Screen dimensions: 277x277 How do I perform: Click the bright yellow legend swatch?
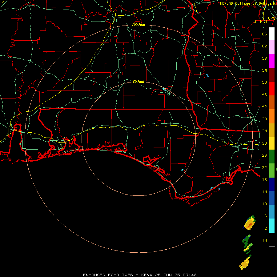272,143
